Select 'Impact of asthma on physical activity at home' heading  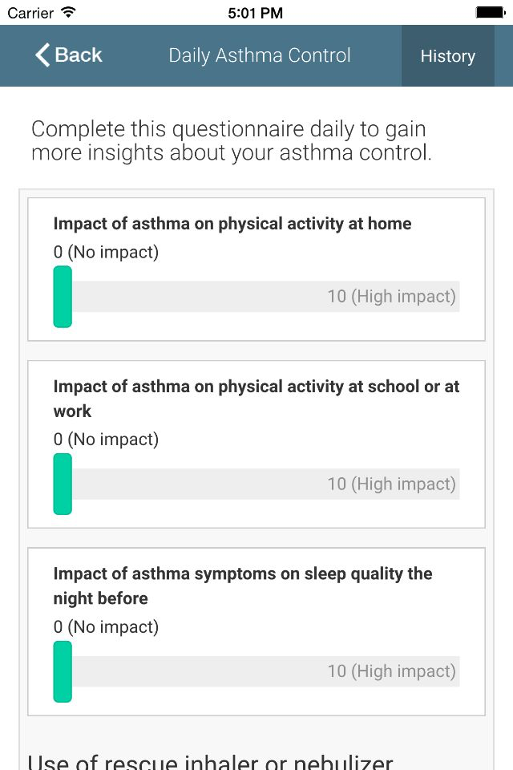point(232,224)
